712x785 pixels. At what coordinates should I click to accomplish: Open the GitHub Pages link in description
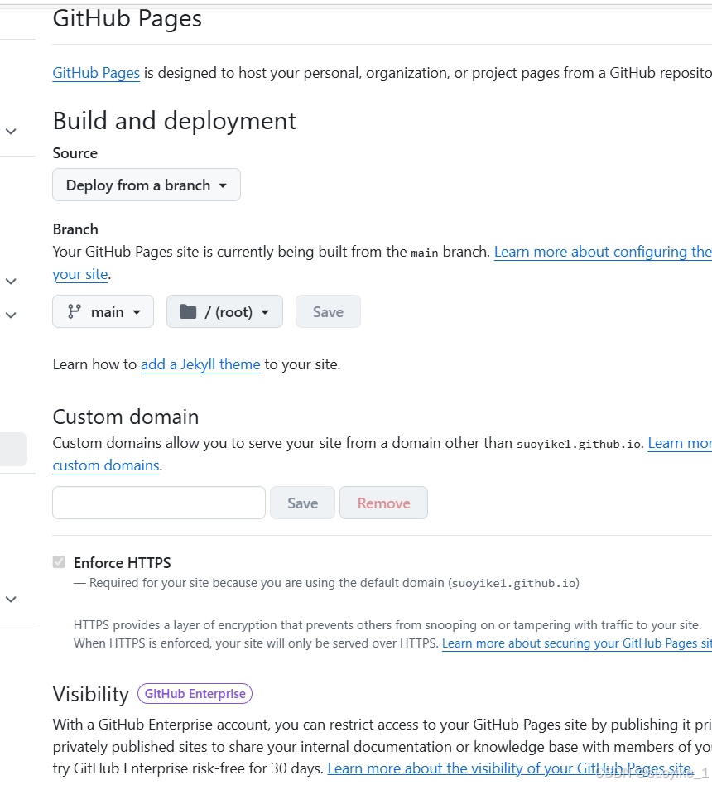coord(96,73)
